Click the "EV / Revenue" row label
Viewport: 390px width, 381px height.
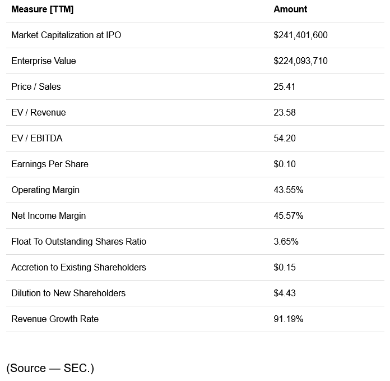coord(39,113)
